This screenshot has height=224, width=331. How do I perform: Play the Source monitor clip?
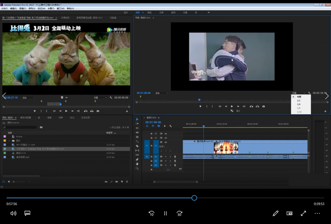pos(66,111)
